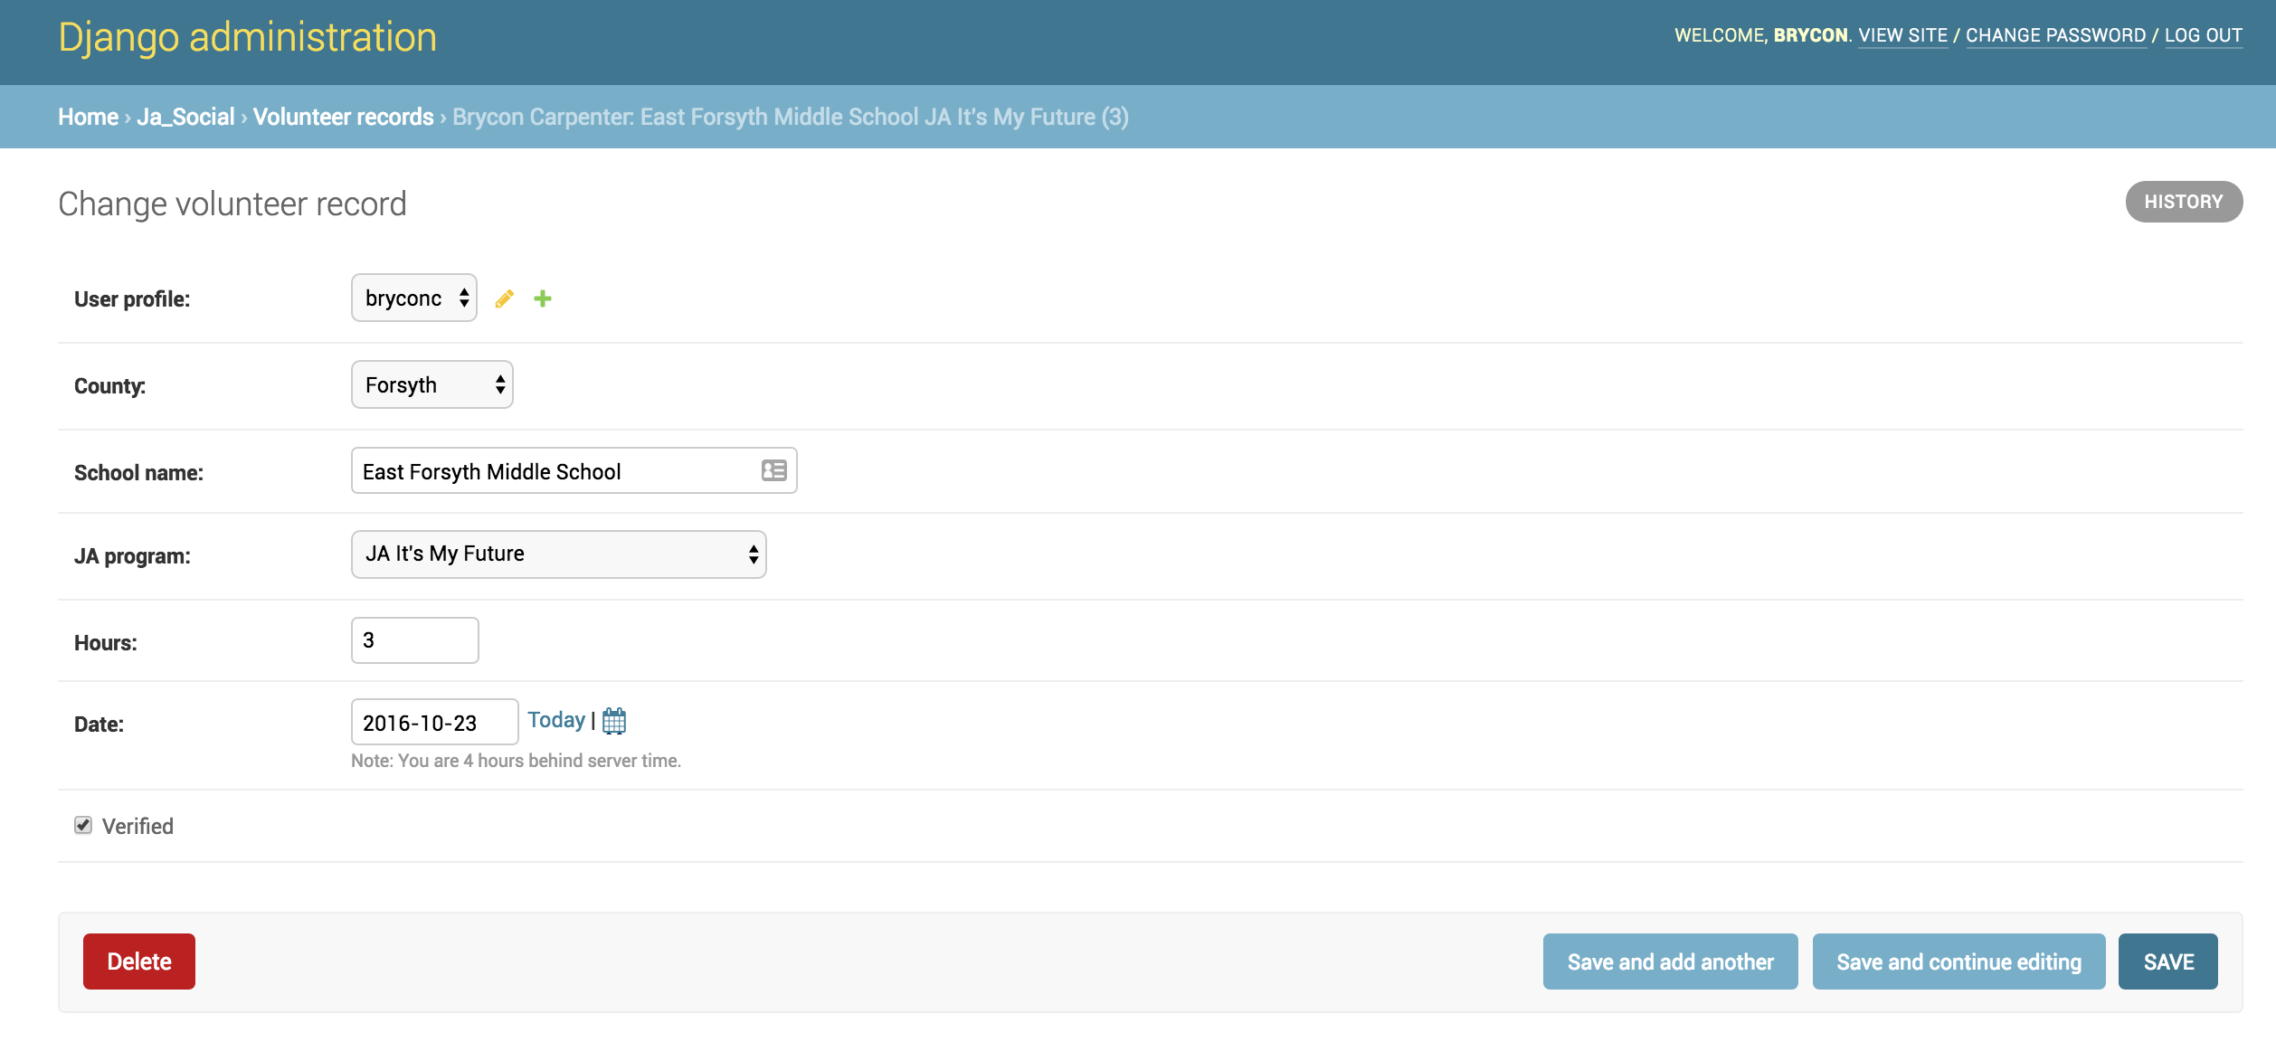Expand the County select box
The image size is (2276, 1042).
[431, 384]
